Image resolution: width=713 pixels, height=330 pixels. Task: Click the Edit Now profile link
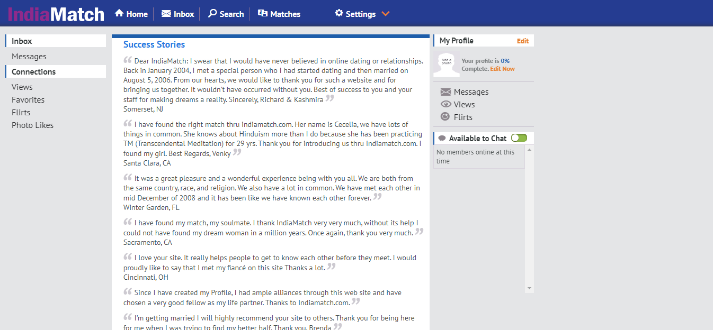502,69
